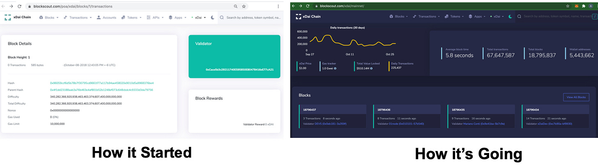This screenshot has height=167, width=598.
Task: Open validator DEVS (0x0eb181–3a359f) link
Action: [331, 124]
